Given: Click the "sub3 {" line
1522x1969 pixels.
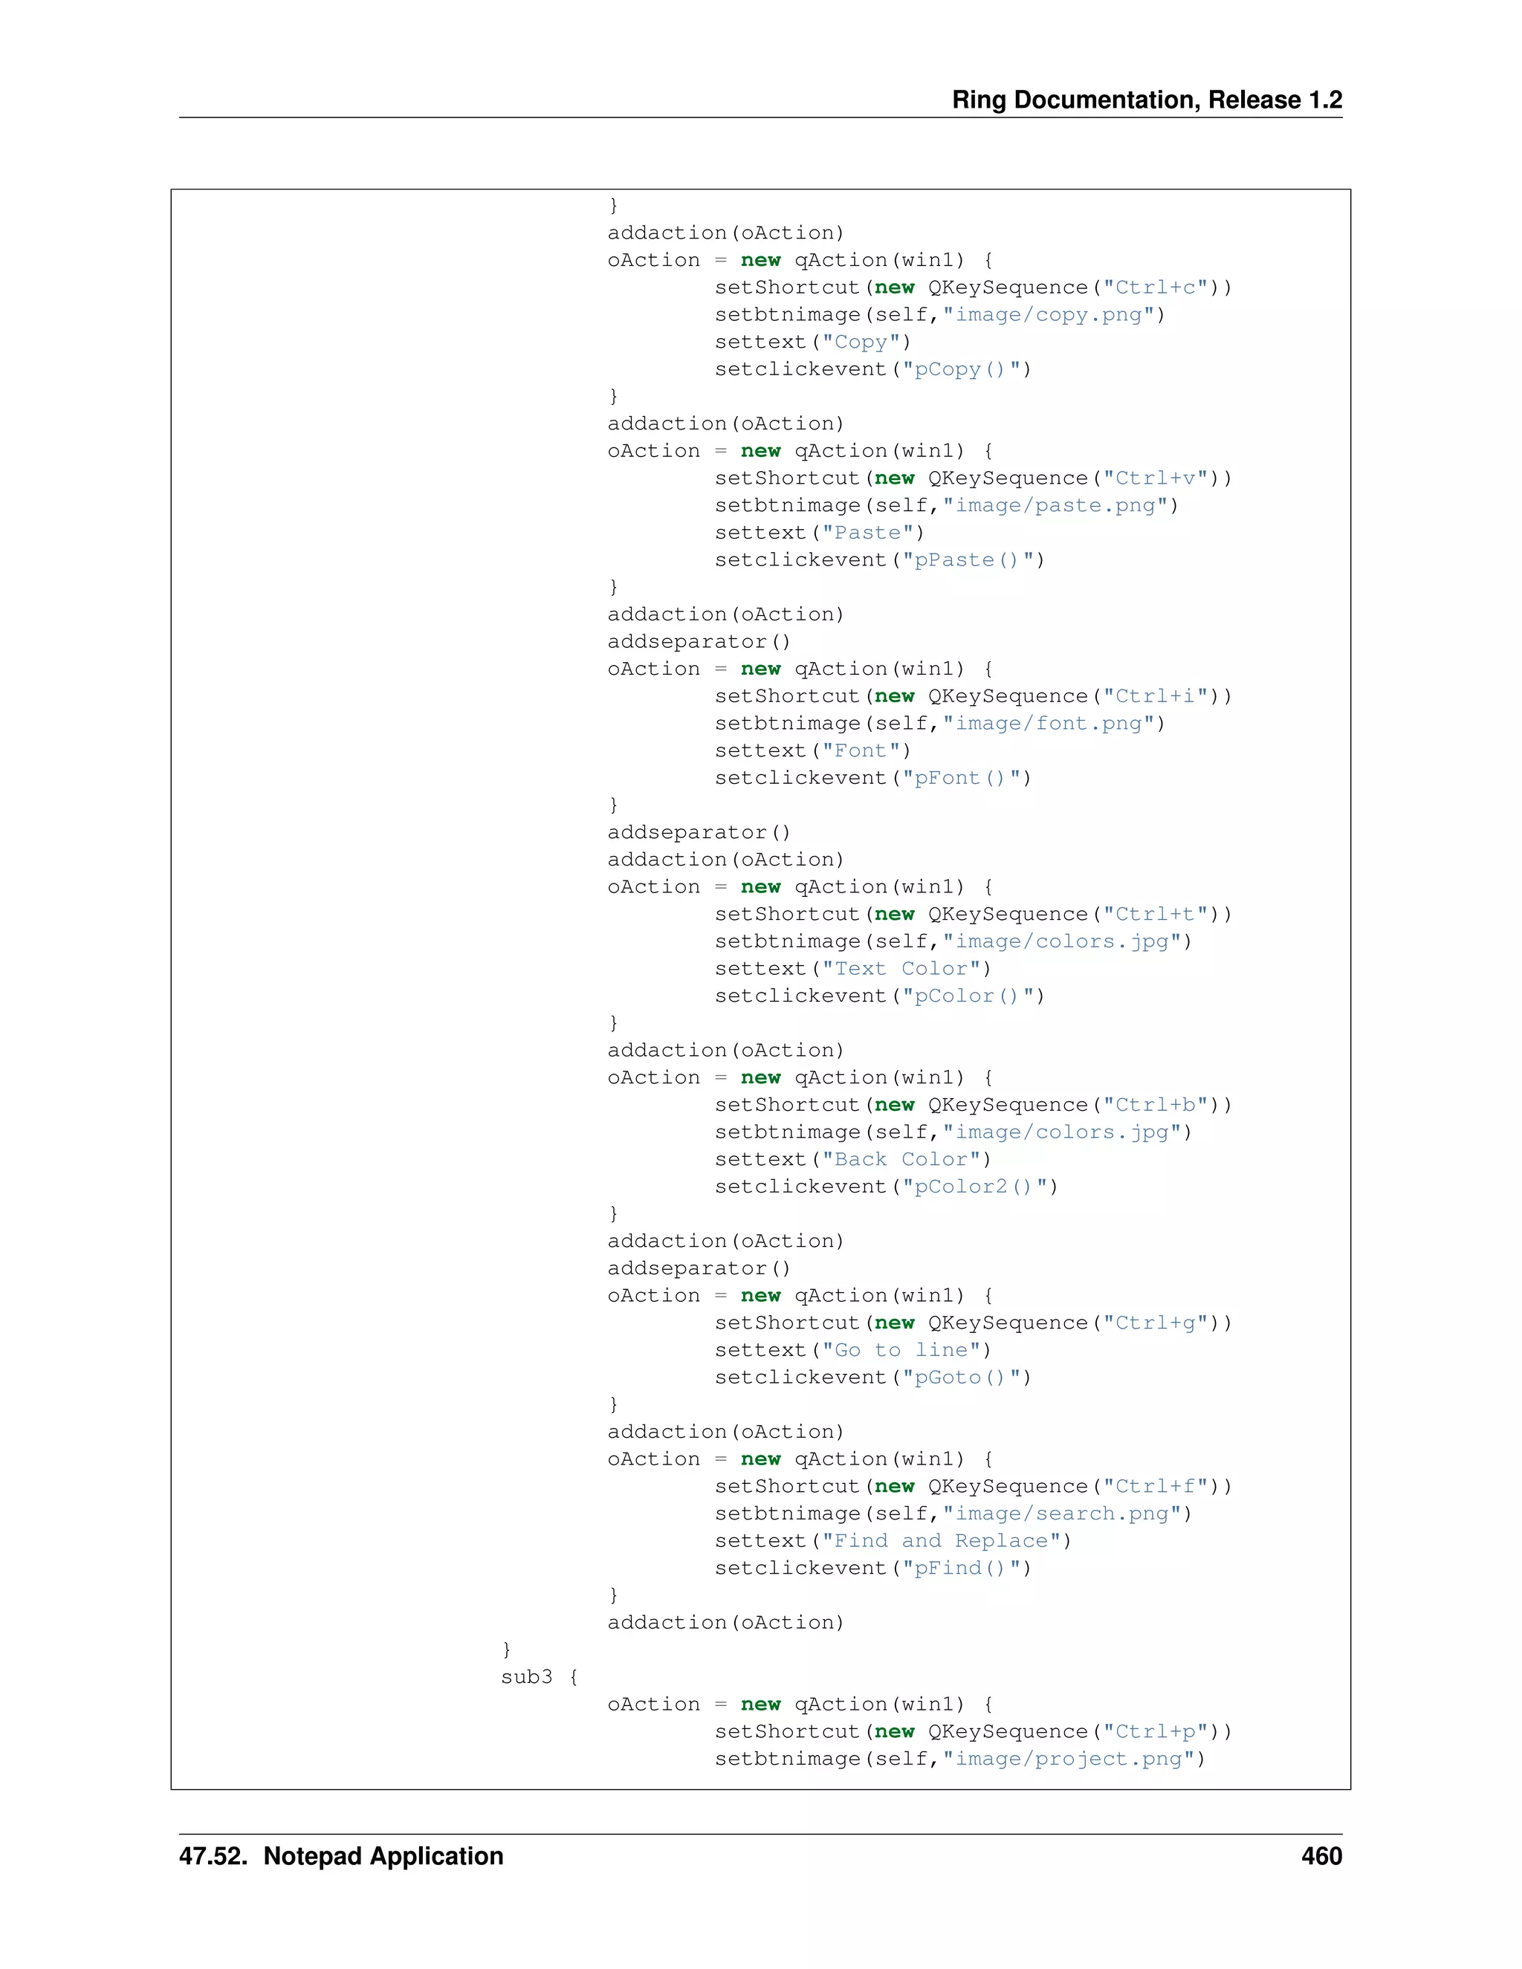Looking at the screenshot, I should coord(540,1677).
